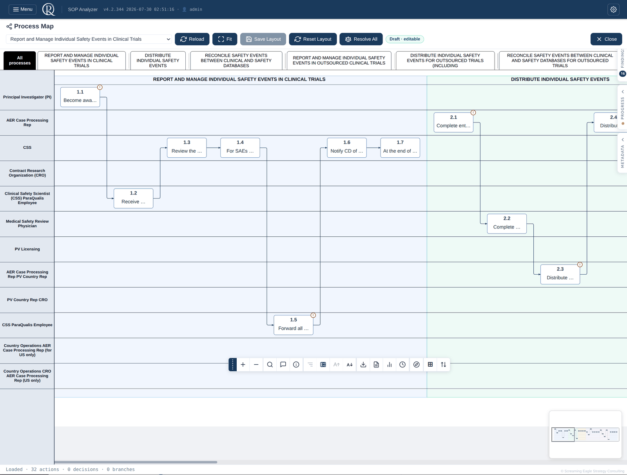
Task: Click the findings count badge 16
Action: coord(623,74)
